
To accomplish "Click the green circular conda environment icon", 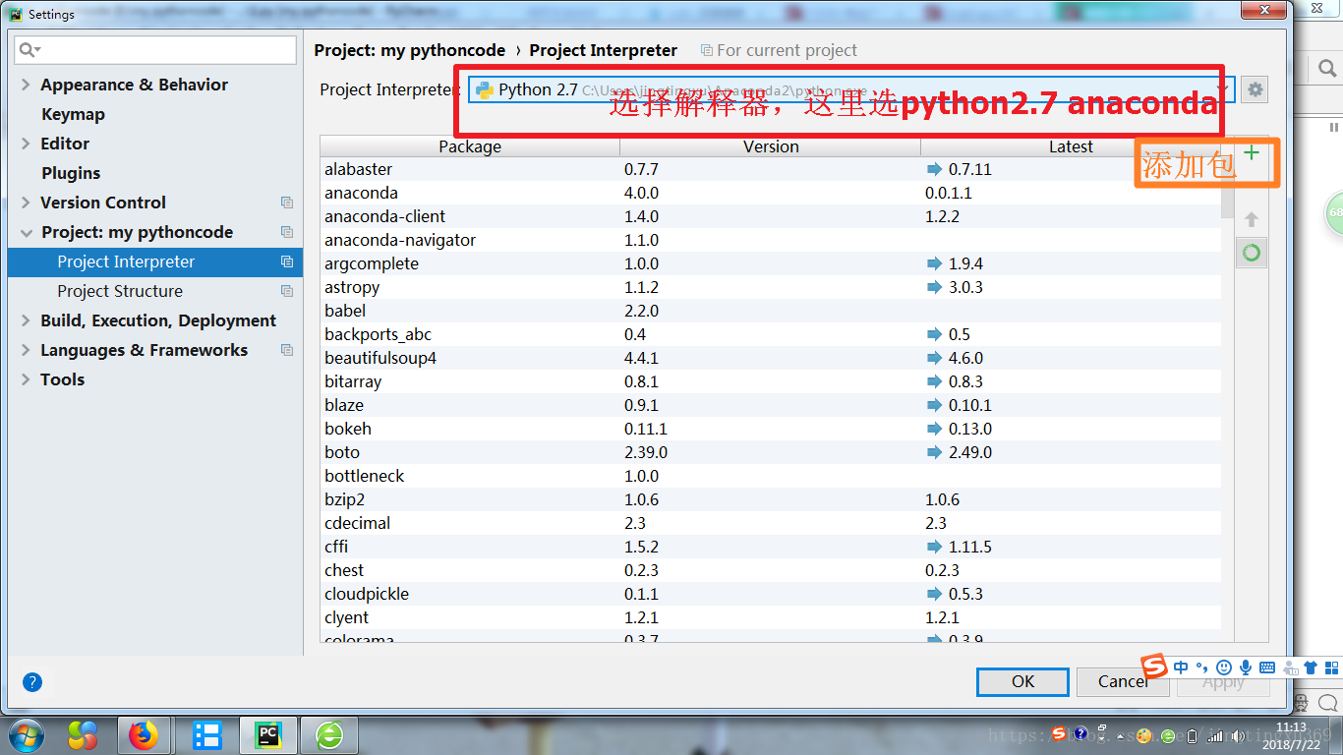I will coord(1251,253).
